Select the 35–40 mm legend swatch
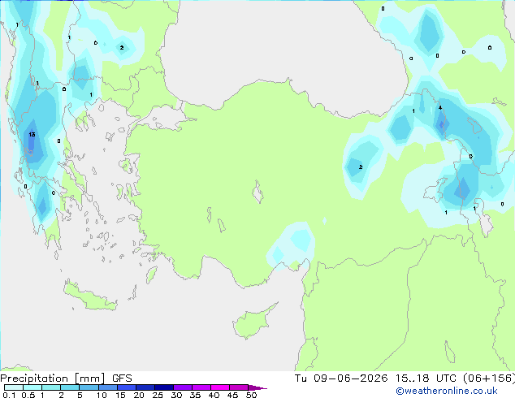The height and width of the screenshot is (398, 515). coord(201,387)
